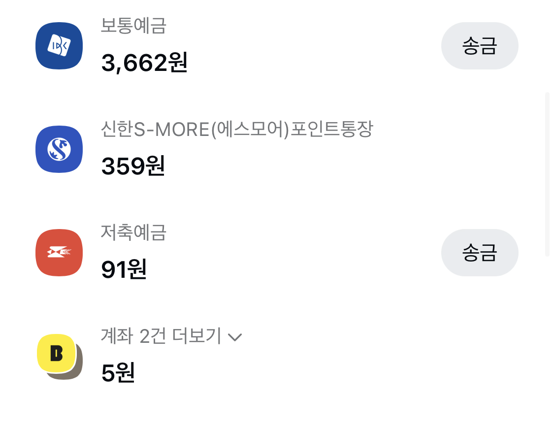Tap the yellow KB bank icon
The width and height of the screenshot is (554, 430).
(56, 353)
